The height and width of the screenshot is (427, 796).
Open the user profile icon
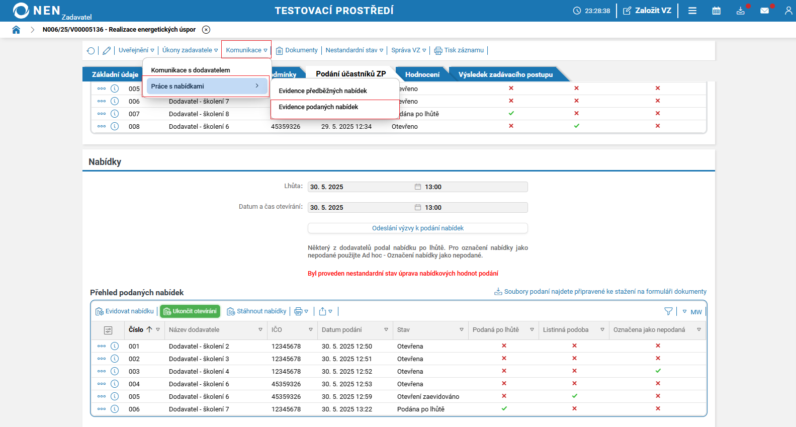pos(788,11)
